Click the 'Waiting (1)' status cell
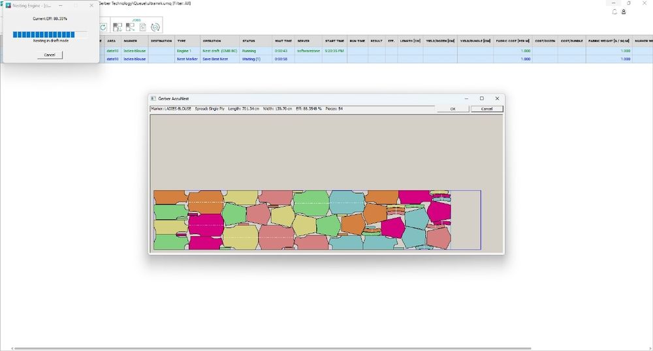 (x=256, y=59)
